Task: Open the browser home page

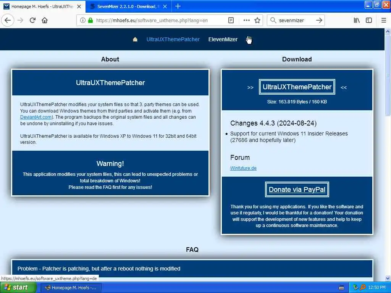Action: [x=45, y=20]
